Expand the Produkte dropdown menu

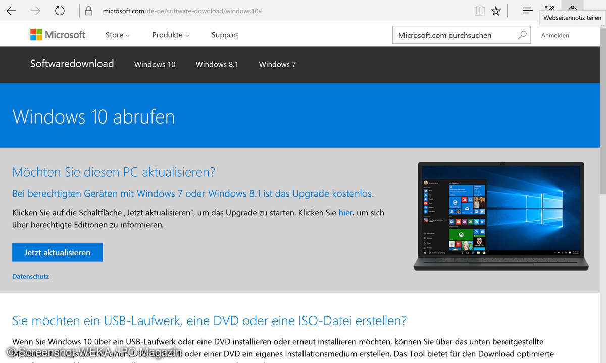(x=170, y=35)
